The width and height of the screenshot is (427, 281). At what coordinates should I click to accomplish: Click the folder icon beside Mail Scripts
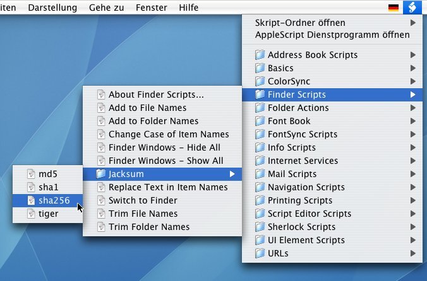pos(260,174)
